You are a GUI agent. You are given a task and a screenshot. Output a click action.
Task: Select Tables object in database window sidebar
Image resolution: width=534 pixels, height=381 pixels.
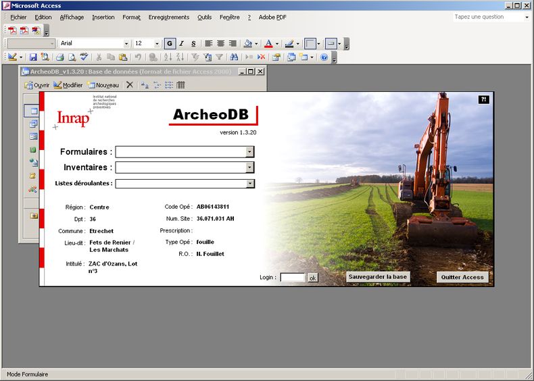[33, 111]
